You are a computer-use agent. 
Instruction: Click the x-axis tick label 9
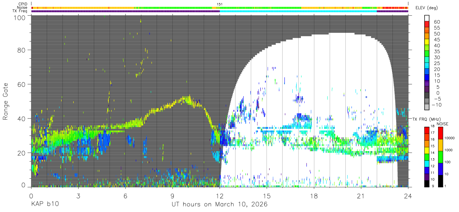click(x=173, y=196)
